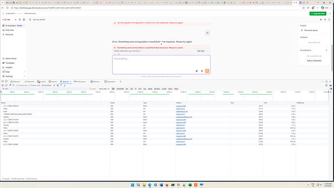
Task: Export HAR file download arrow icon
Action: point(64,85)
